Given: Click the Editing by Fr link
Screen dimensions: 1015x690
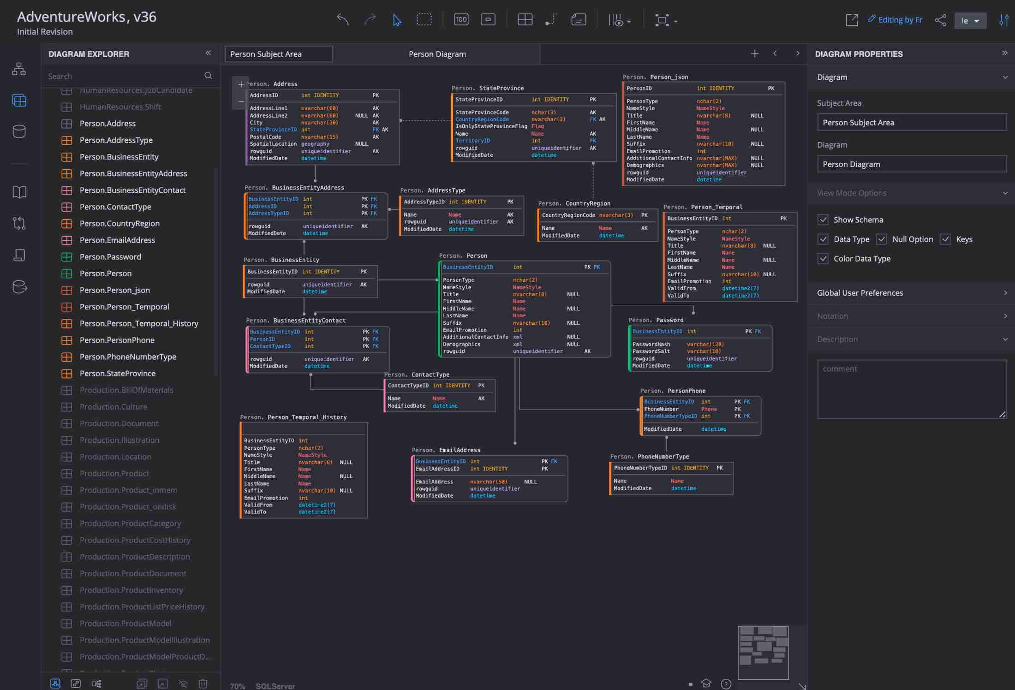Looking at the screenshot, I should pos(895,19).
